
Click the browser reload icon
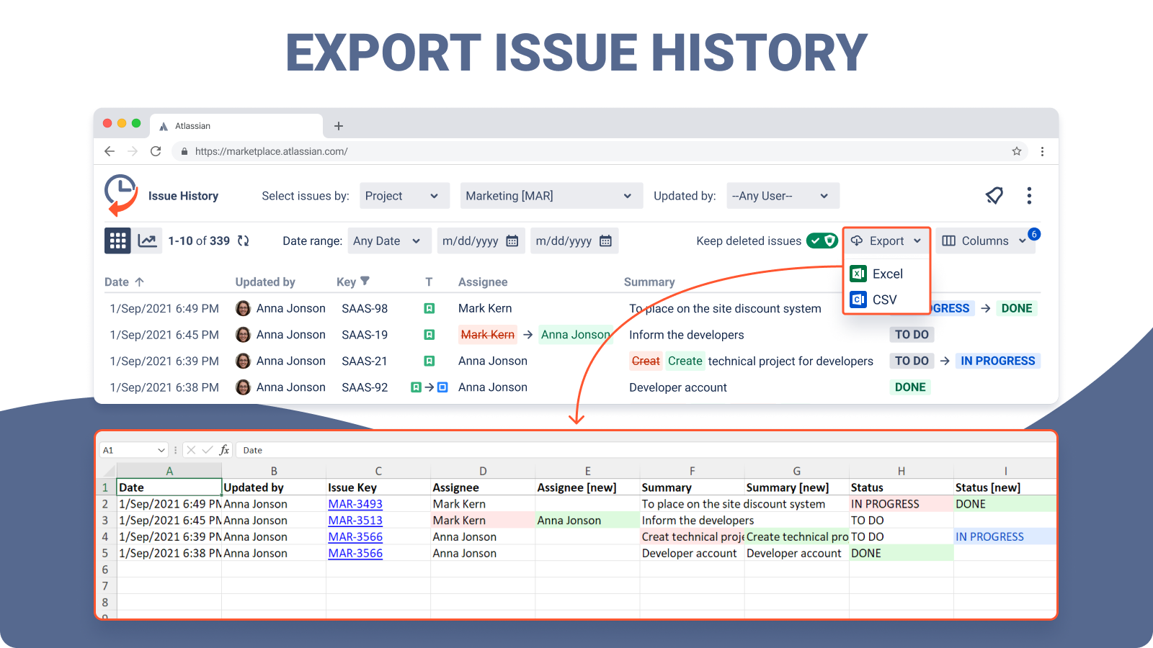(156, 151)
